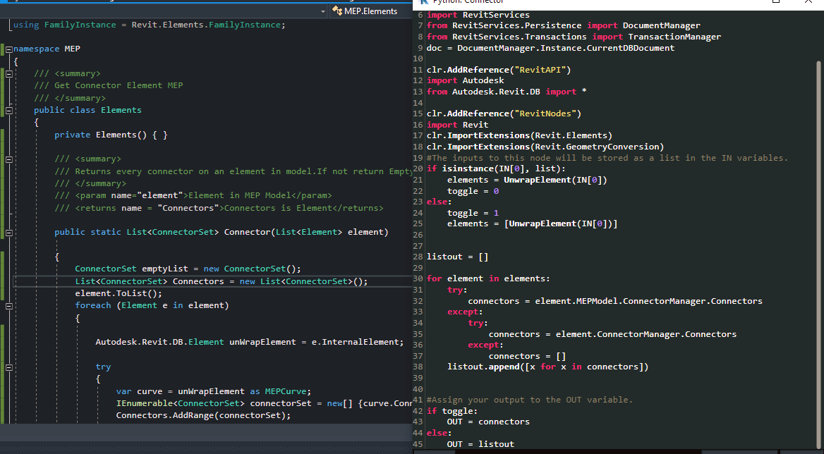The width and height of the screenshot is (824, 454).
Task: Click the doc = DocumentManager.Instance line
Action: click(x=550, y=48)
